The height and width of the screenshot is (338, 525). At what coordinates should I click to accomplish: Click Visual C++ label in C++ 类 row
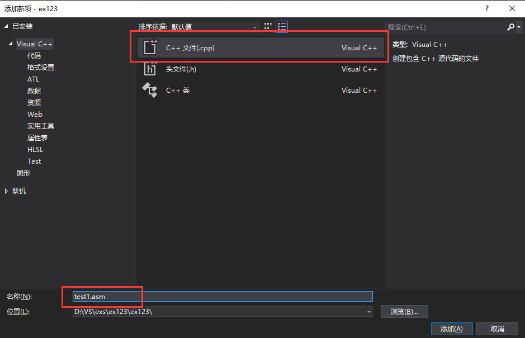tap(359, 91)
